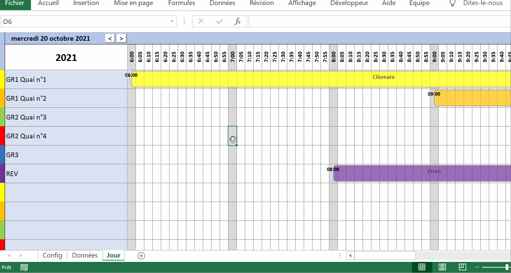Select the 2021 year cell
Image resolution: width=511 pixels, height=273 pixels.
coord(66,58)
